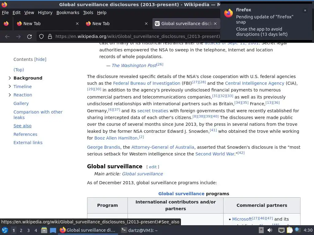
Task: Expand the Timeline section in contents
Action: tap(10, 86)
